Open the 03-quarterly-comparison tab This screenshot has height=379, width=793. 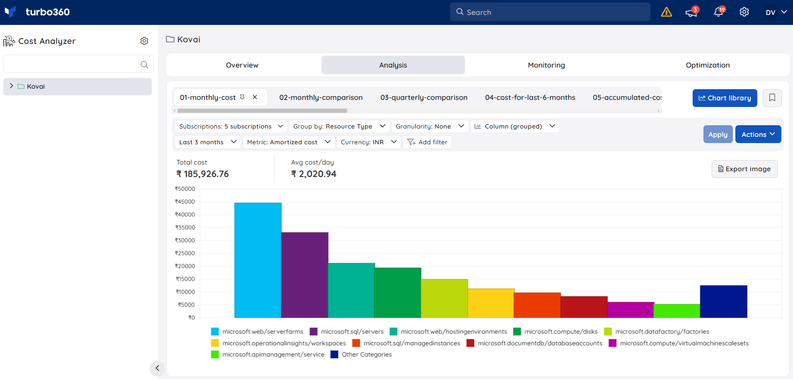pos(424,97)
